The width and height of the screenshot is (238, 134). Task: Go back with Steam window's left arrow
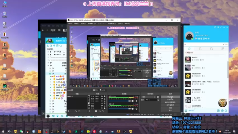click(43, 30)
